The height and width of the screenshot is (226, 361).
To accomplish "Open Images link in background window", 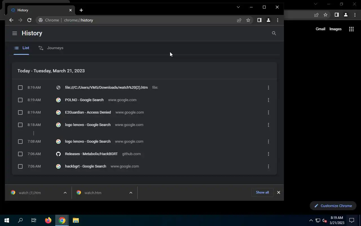I will [335, 29].
